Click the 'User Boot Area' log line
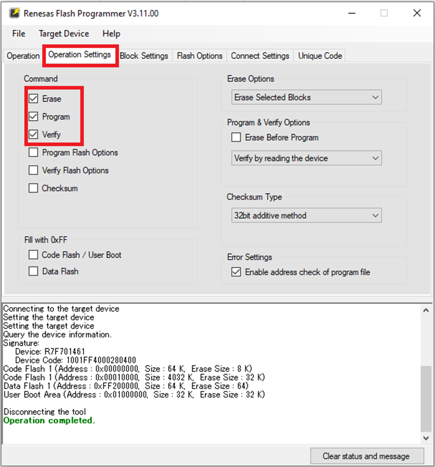Image resolution: width=435 pixels, height=467 pixels. 134,395
